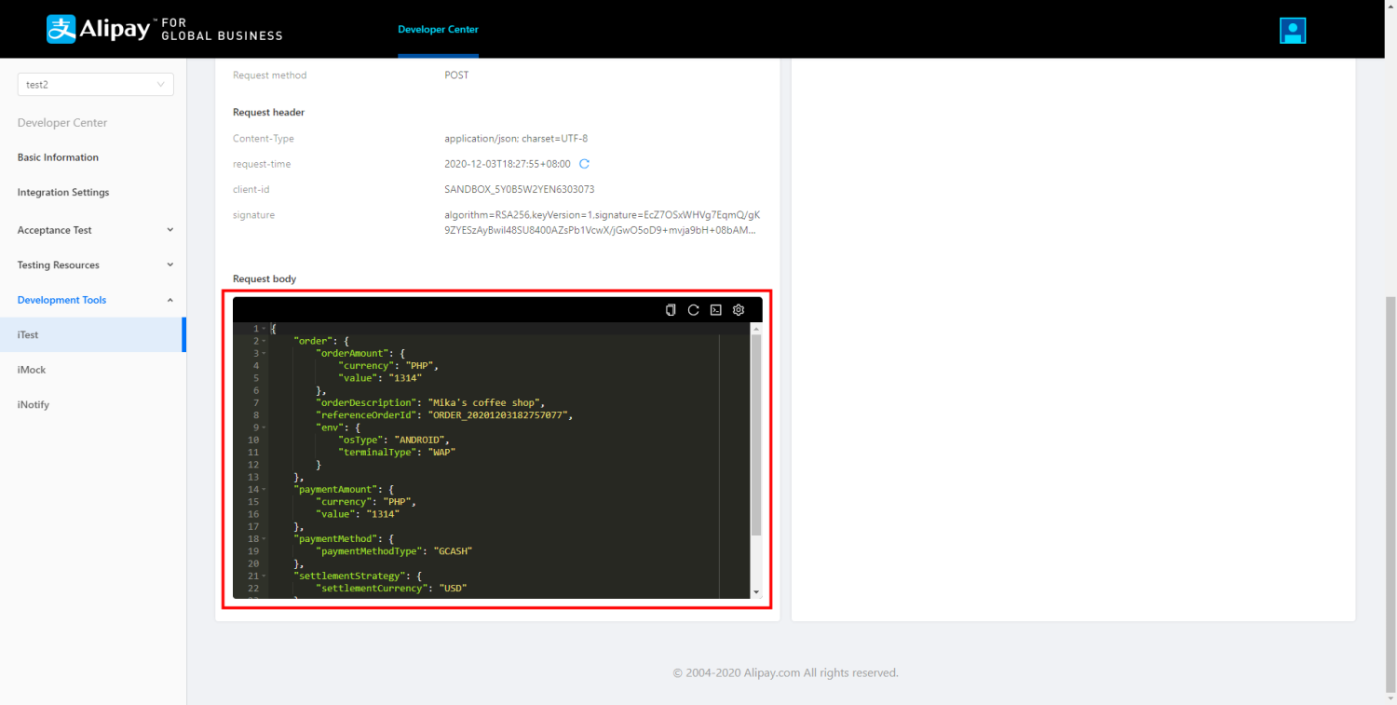Place cursor on line 16 "value": "1314"
1397x705 pixels.
point(359,513)
